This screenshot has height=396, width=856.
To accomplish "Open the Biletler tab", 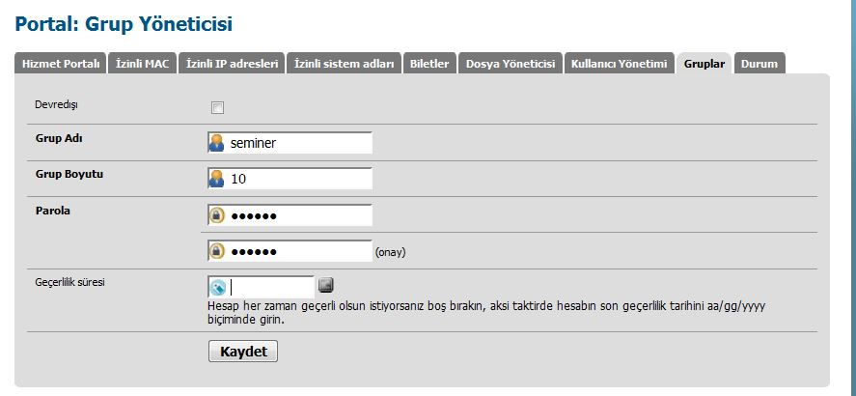I will (429, 63).
